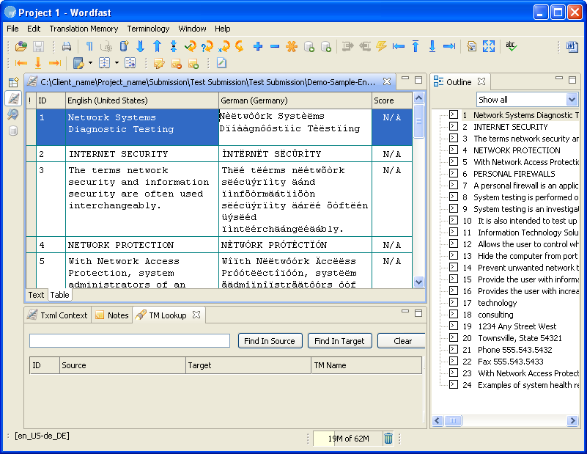The image size is (587, 454).
Task: Close the TM Lookup tab
Action: 196,315
